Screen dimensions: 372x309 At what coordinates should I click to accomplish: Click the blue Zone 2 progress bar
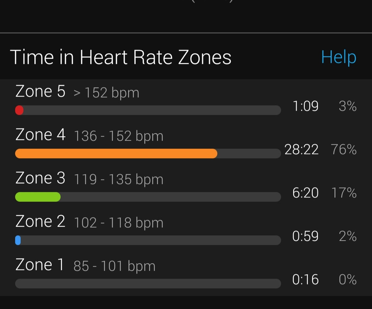click(x=148, y=240)
